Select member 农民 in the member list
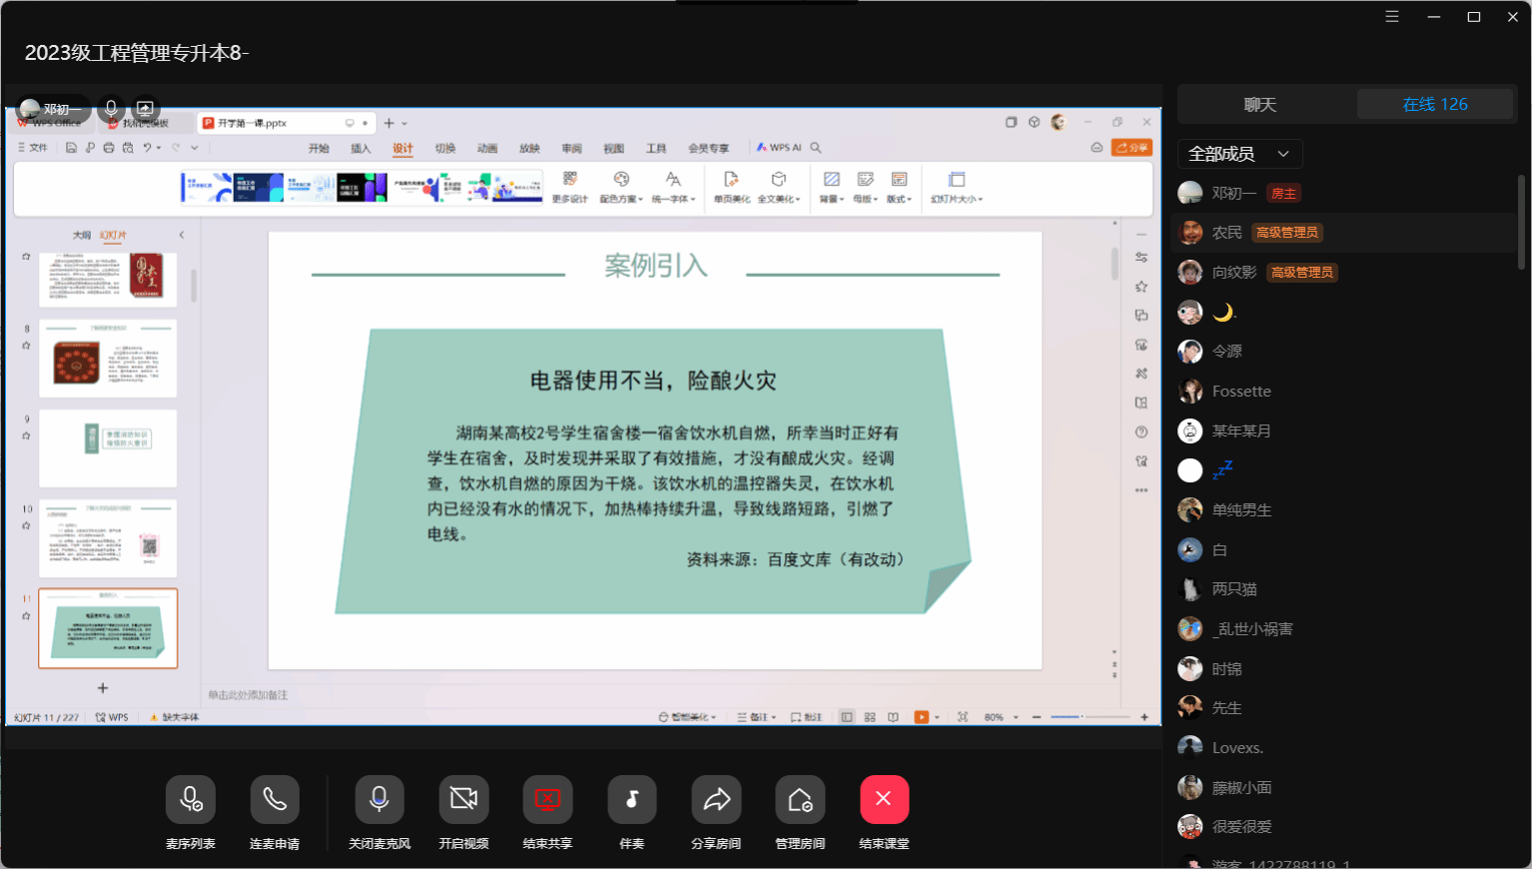This screenshot has height=869, width=1532. [1227, 233]
